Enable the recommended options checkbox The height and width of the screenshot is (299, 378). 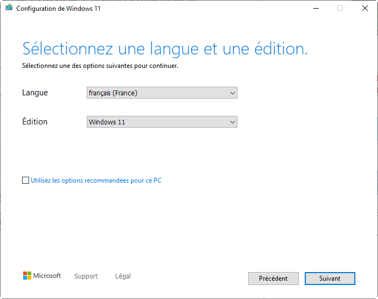pos(26,180)
